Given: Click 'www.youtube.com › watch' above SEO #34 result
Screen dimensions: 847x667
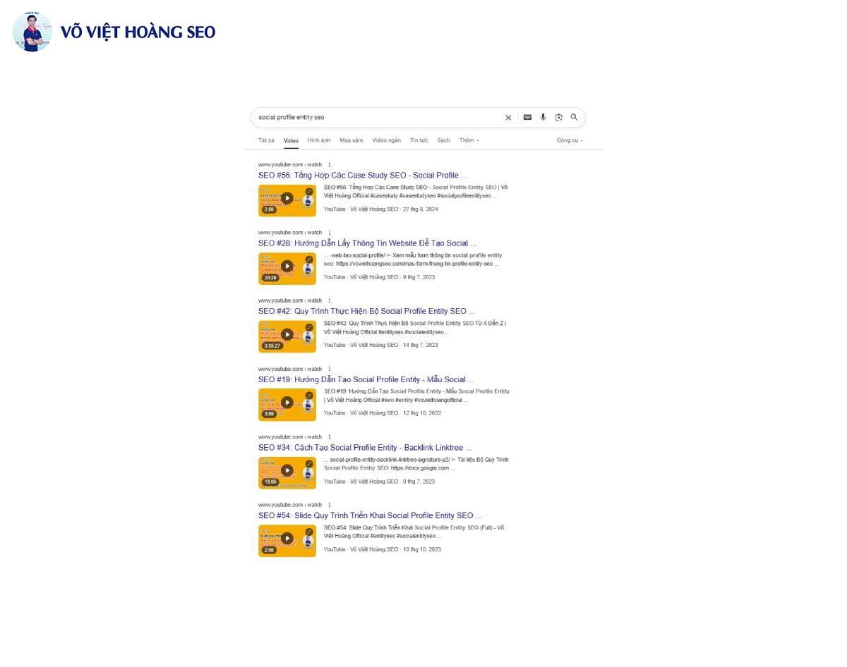Looking at the screenshot, I should 289,437.
